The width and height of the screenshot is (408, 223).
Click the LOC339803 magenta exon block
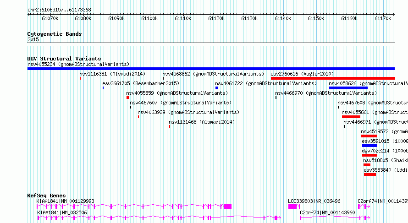coord(292,207)
